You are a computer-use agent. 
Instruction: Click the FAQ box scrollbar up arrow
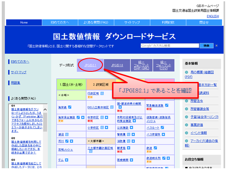pyautogui.click(x=45, y=110)
